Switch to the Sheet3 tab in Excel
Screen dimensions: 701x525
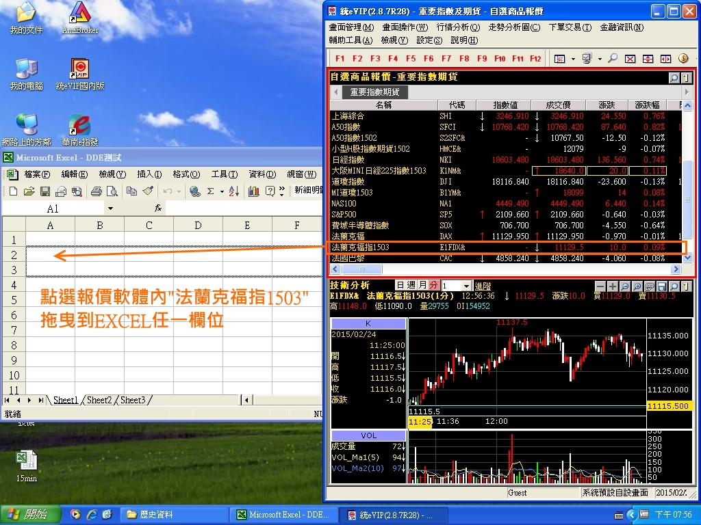pyautogui.click(x=133, y=400)
